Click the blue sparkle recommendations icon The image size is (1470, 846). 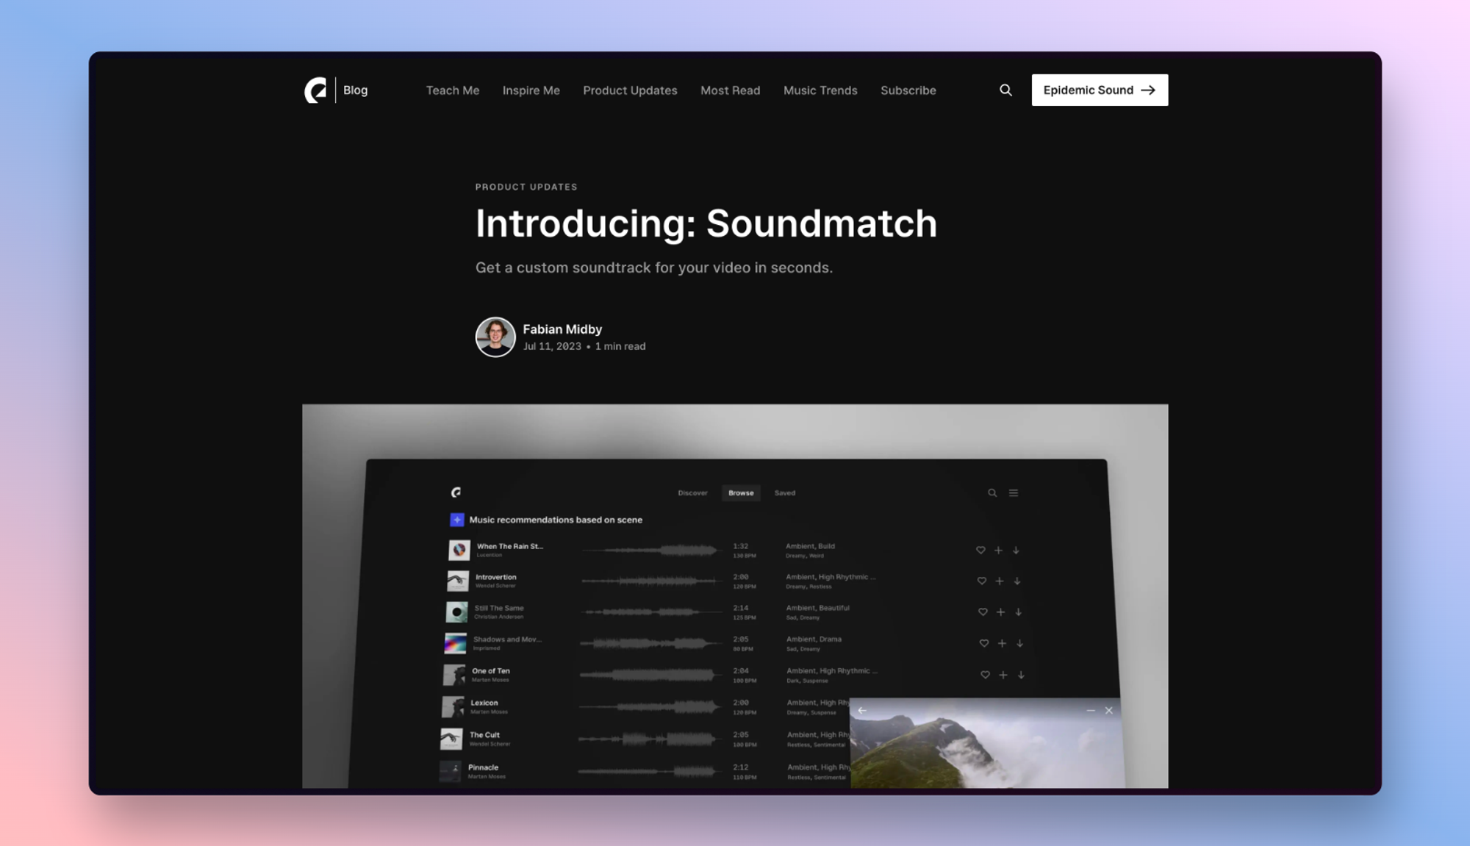[456, 520]
